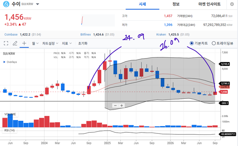Open the 월 interval dropdown
The image size is (238, 146).
(35, 43)
